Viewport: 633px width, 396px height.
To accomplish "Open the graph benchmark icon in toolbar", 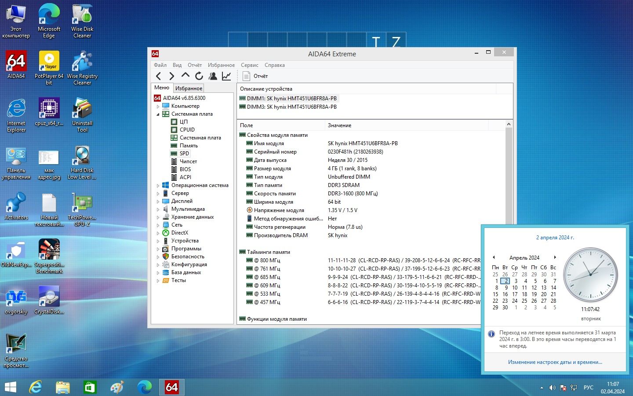I will coord(226,76).
